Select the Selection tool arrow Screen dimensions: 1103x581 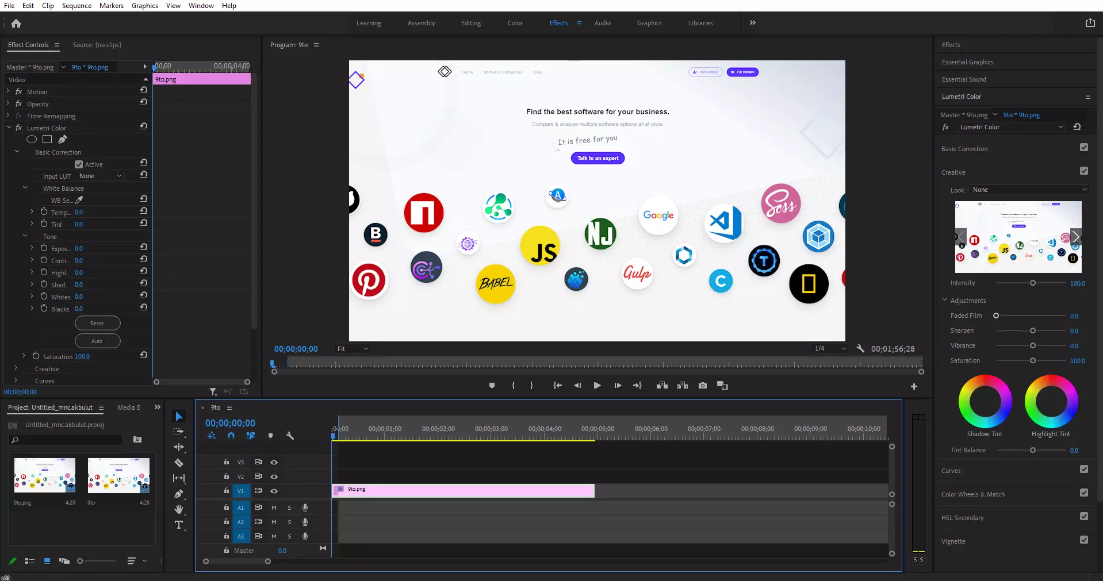coord(179,417)
